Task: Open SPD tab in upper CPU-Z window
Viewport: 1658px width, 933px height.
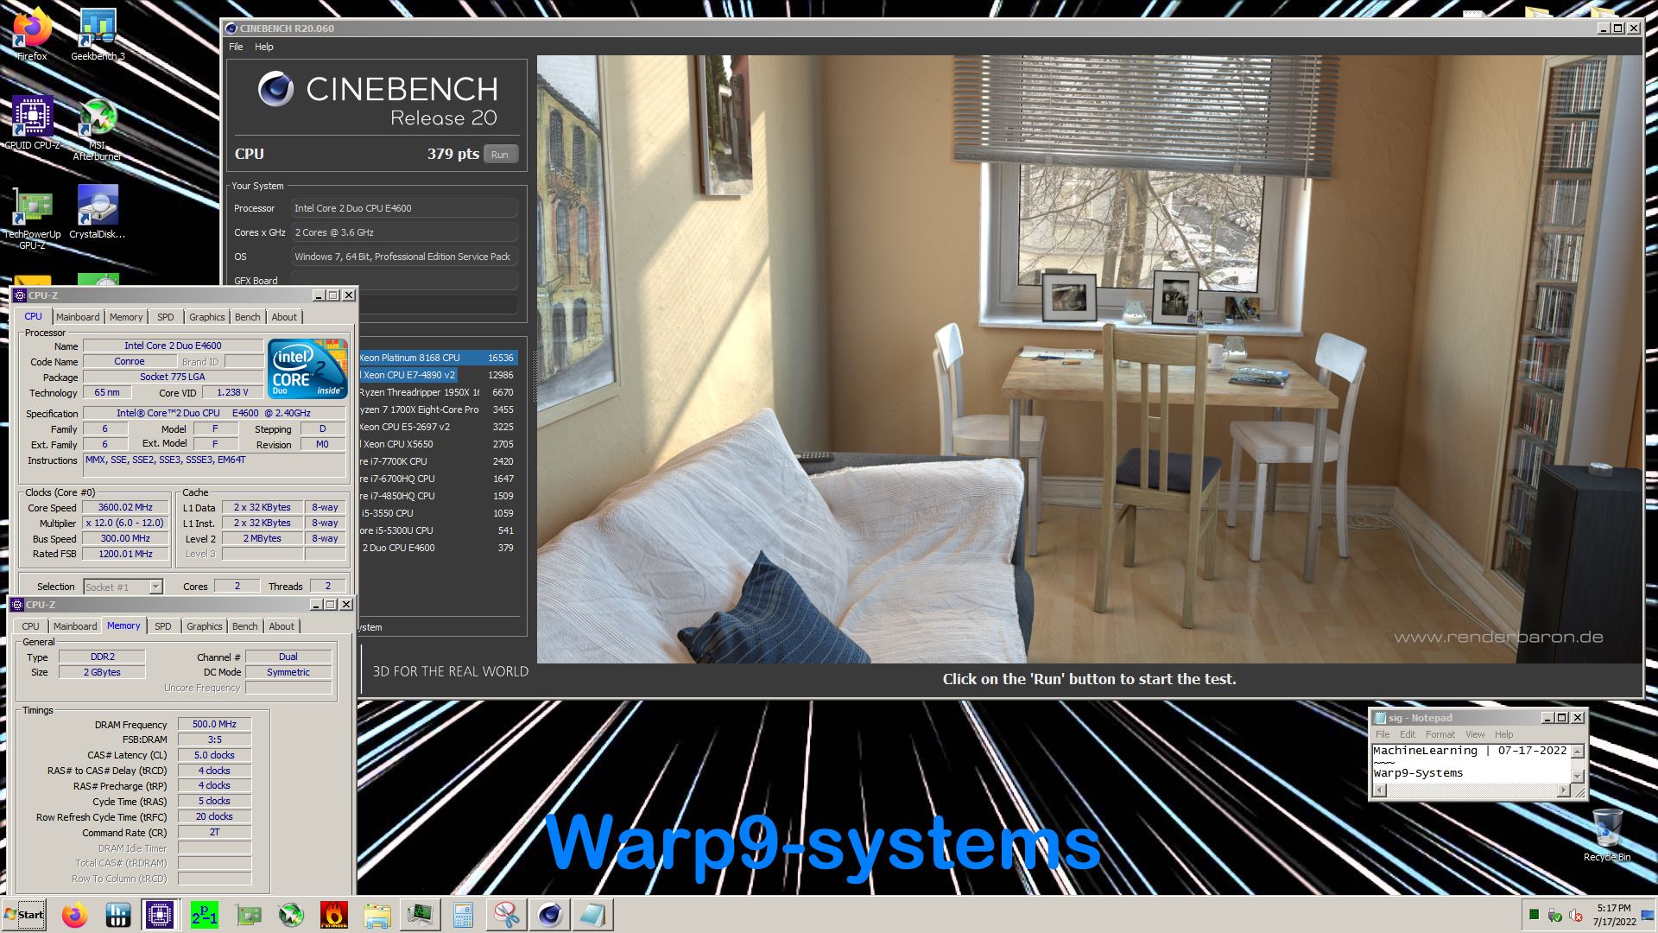Action: pos(166,317)
